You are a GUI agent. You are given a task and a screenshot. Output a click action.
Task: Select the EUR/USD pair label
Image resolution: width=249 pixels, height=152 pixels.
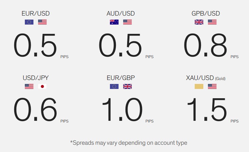pyautogui.click(x=35, y=14)
